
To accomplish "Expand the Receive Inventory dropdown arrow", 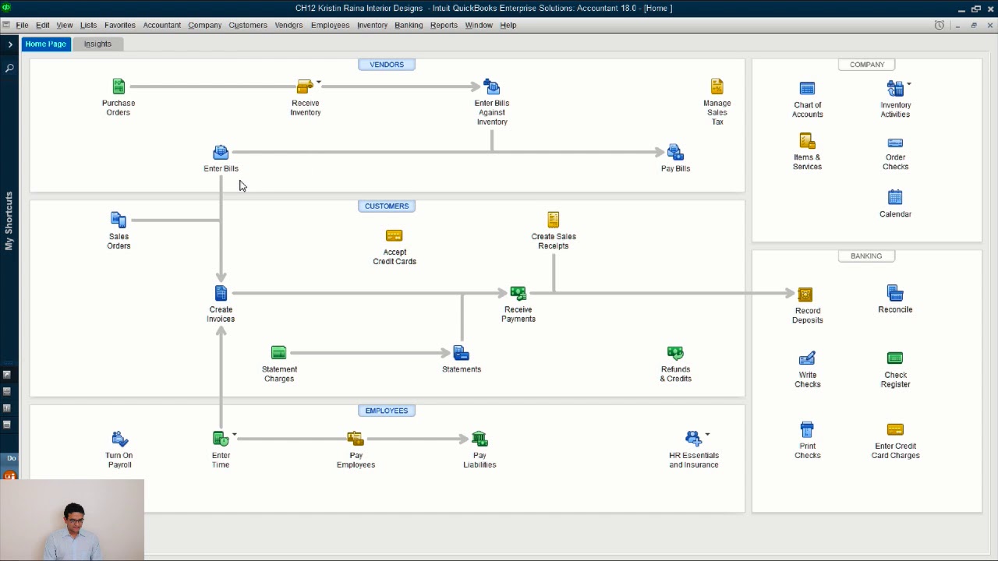I will [319, 82].
